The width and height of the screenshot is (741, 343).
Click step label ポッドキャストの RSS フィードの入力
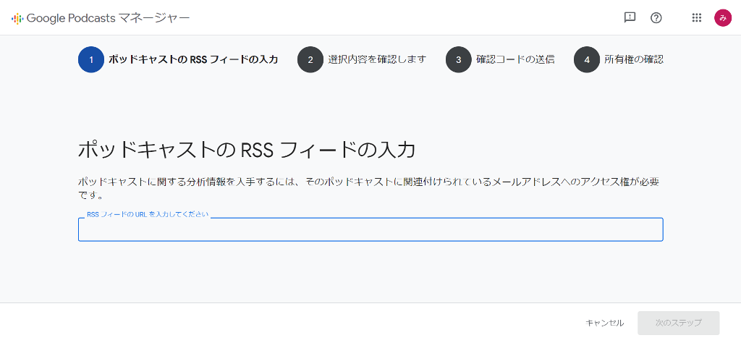click(192, 59)
